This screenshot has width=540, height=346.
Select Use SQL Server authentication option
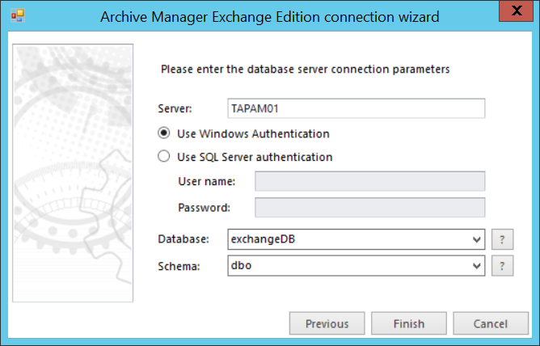point(165,157)
